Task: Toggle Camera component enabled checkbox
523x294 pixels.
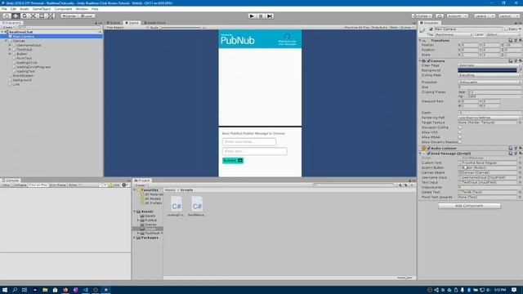Action: click(x=428, y=61)
